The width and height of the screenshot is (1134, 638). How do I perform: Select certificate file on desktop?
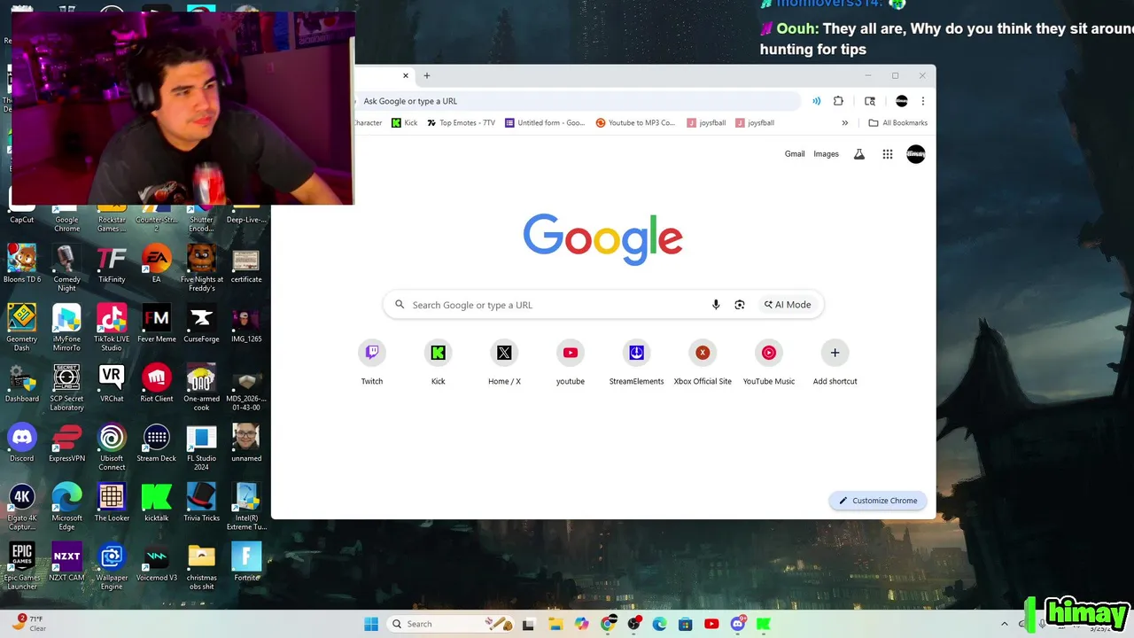click(246, 265)
